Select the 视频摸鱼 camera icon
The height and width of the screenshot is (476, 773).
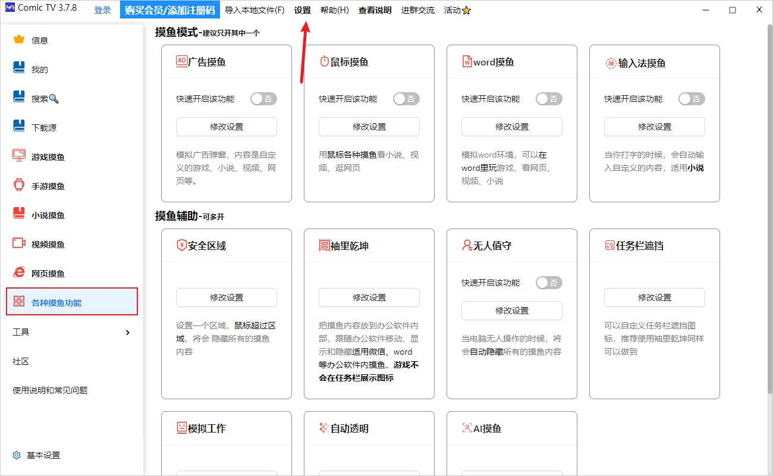point(19,244)
